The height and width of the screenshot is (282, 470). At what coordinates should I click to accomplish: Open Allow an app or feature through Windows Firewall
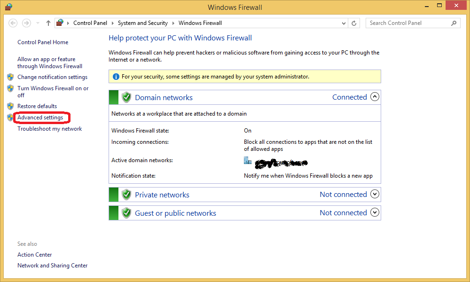[50, 63]
